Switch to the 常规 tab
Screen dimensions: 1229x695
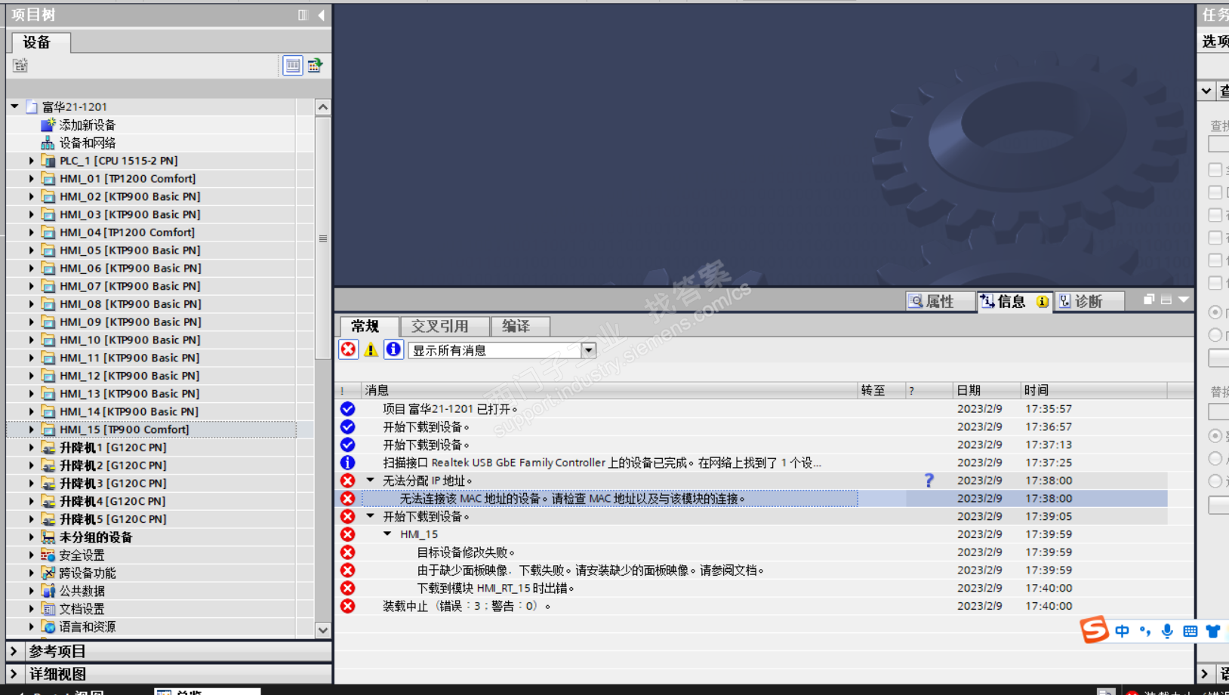[369, 326]
